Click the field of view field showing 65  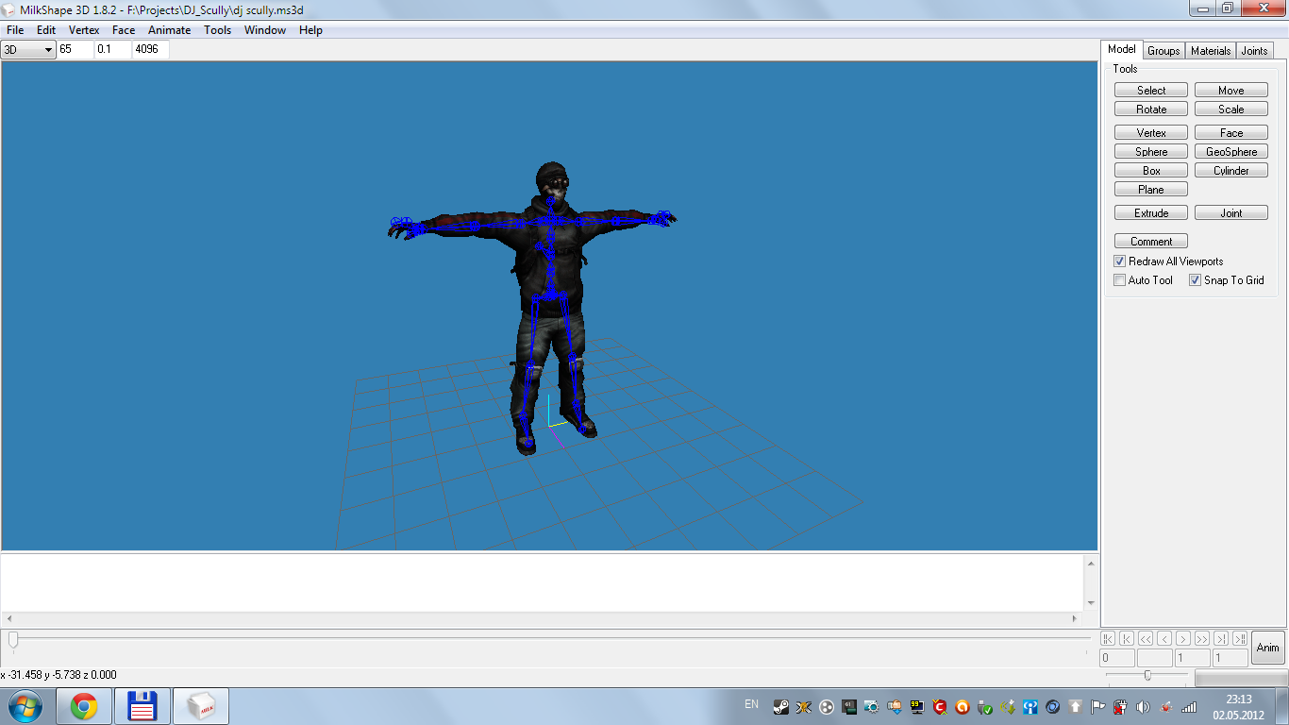[x=75, y=49]
